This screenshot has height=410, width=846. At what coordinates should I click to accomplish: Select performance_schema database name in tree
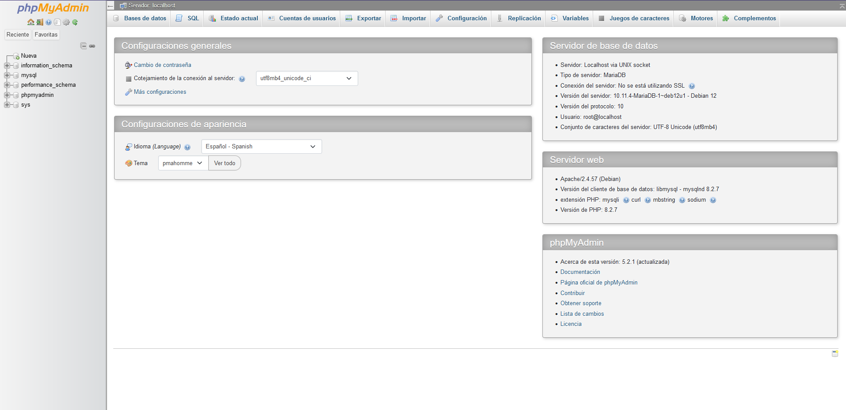coord(48,85)
